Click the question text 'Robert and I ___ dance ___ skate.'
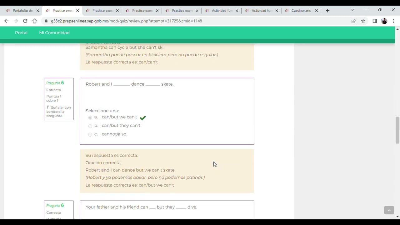This screenshot has height=225, width=400. pyautogui.click(x=129, y=84)
